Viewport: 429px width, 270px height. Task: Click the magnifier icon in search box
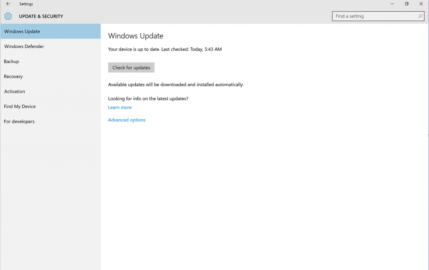[420, 16]
